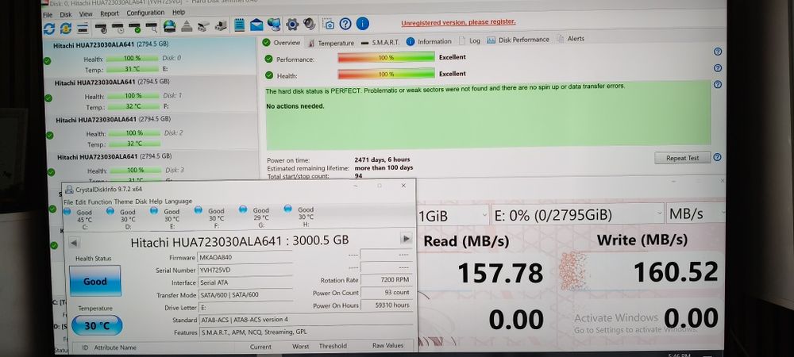
Task: Switch to the S.M.A.R.T. tab
Action: [x=380, y=43]
